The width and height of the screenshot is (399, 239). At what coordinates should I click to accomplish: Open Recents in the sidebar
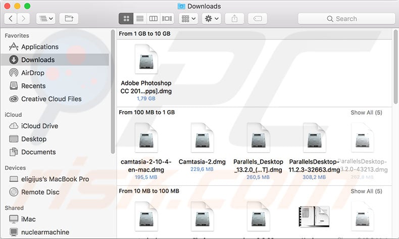tap(55, 86)
